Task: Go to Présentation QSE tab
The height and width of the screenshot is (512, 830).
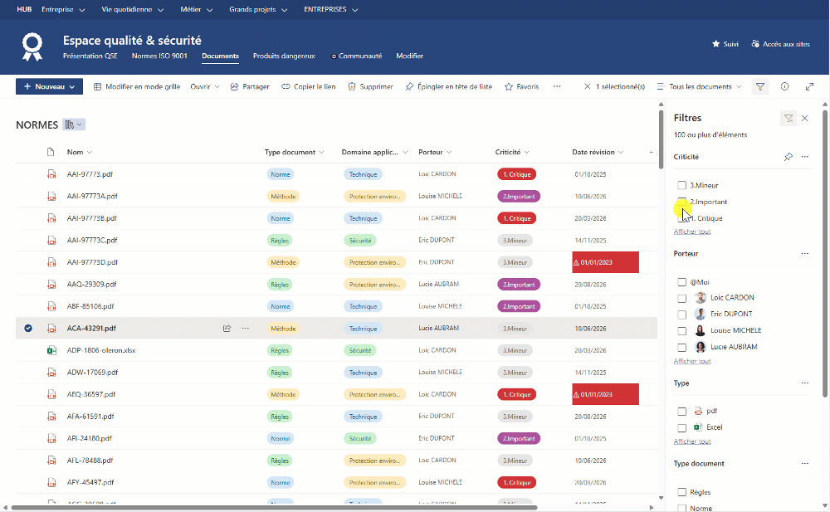Action: click(x=90, y=56)
